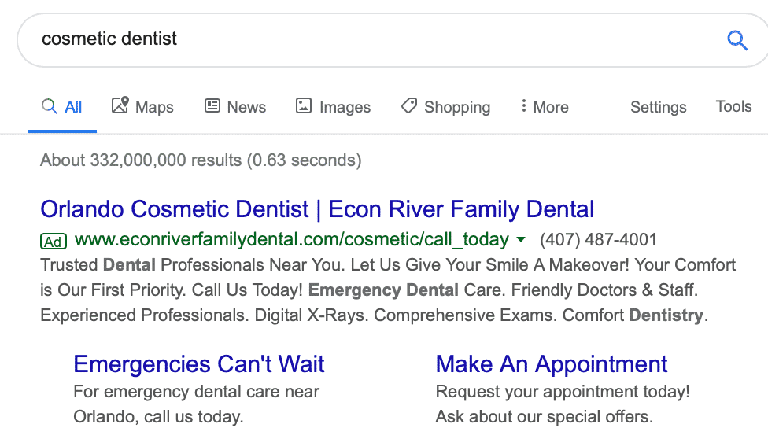Image resolution: width=768 pixels, height=439 pixels.
Task: Switch to the News tab
Action: tap(235, 106)
